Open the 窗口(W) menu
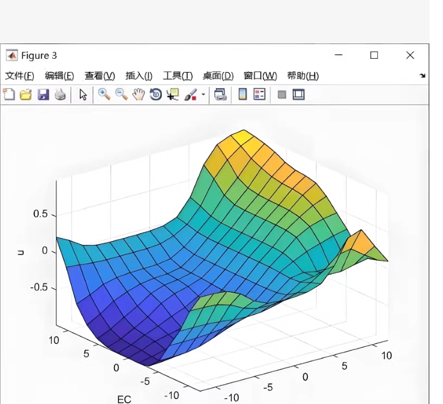The height and width of the screenshot is (404, 443). [x=260, y=75]
